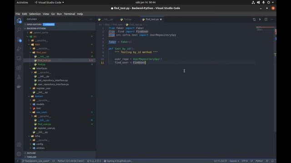
Task: Open register_user.py in explorer
Action: pos(46,128)
